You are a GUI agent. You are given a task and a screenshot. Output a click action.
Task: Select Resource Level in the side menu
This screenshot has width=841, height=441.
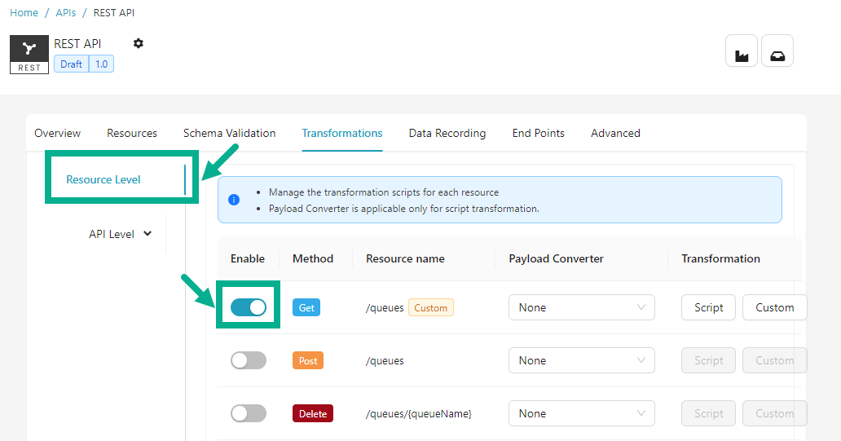point(103,179)
